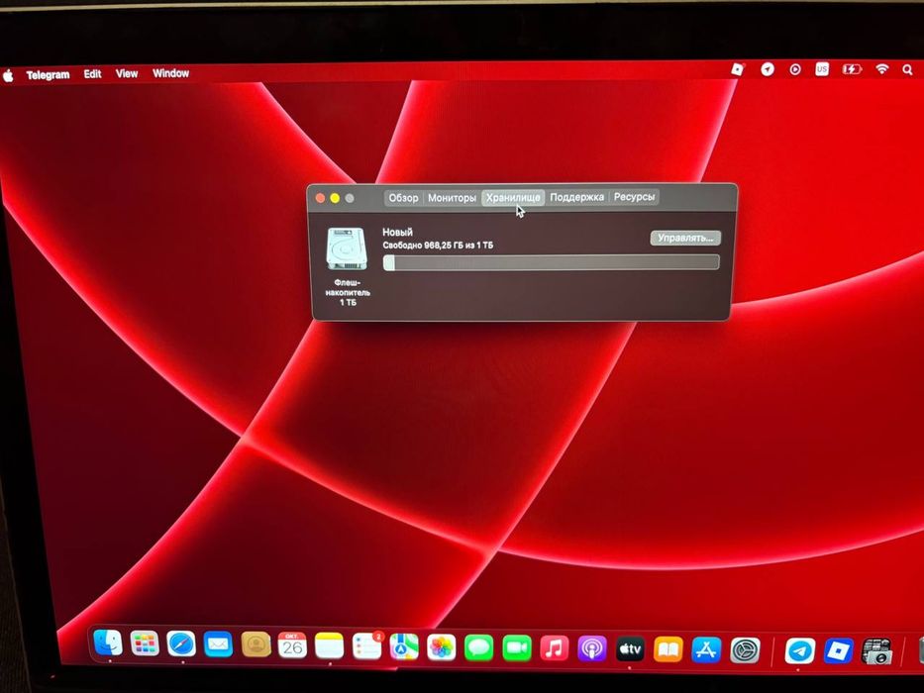The image size is (924, 693).
Task: Launch FaceTime from the Dock
Action: [x=517, y=648]
